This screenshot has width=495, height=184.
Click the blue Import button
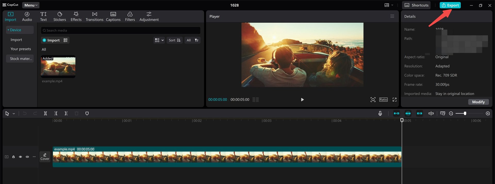point(51,40)
